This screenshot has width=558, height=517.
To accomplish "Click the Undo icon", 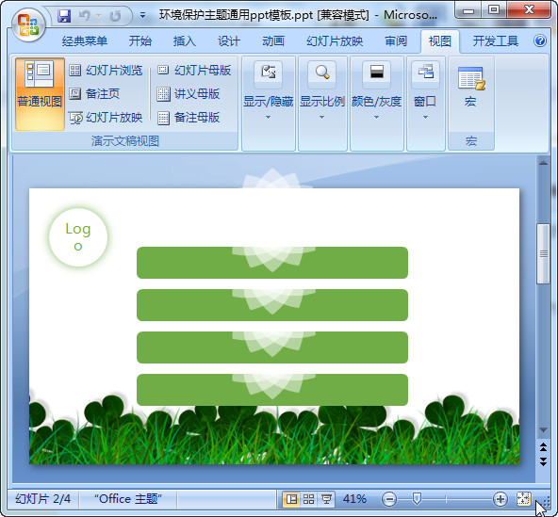I will click(84, 16).
